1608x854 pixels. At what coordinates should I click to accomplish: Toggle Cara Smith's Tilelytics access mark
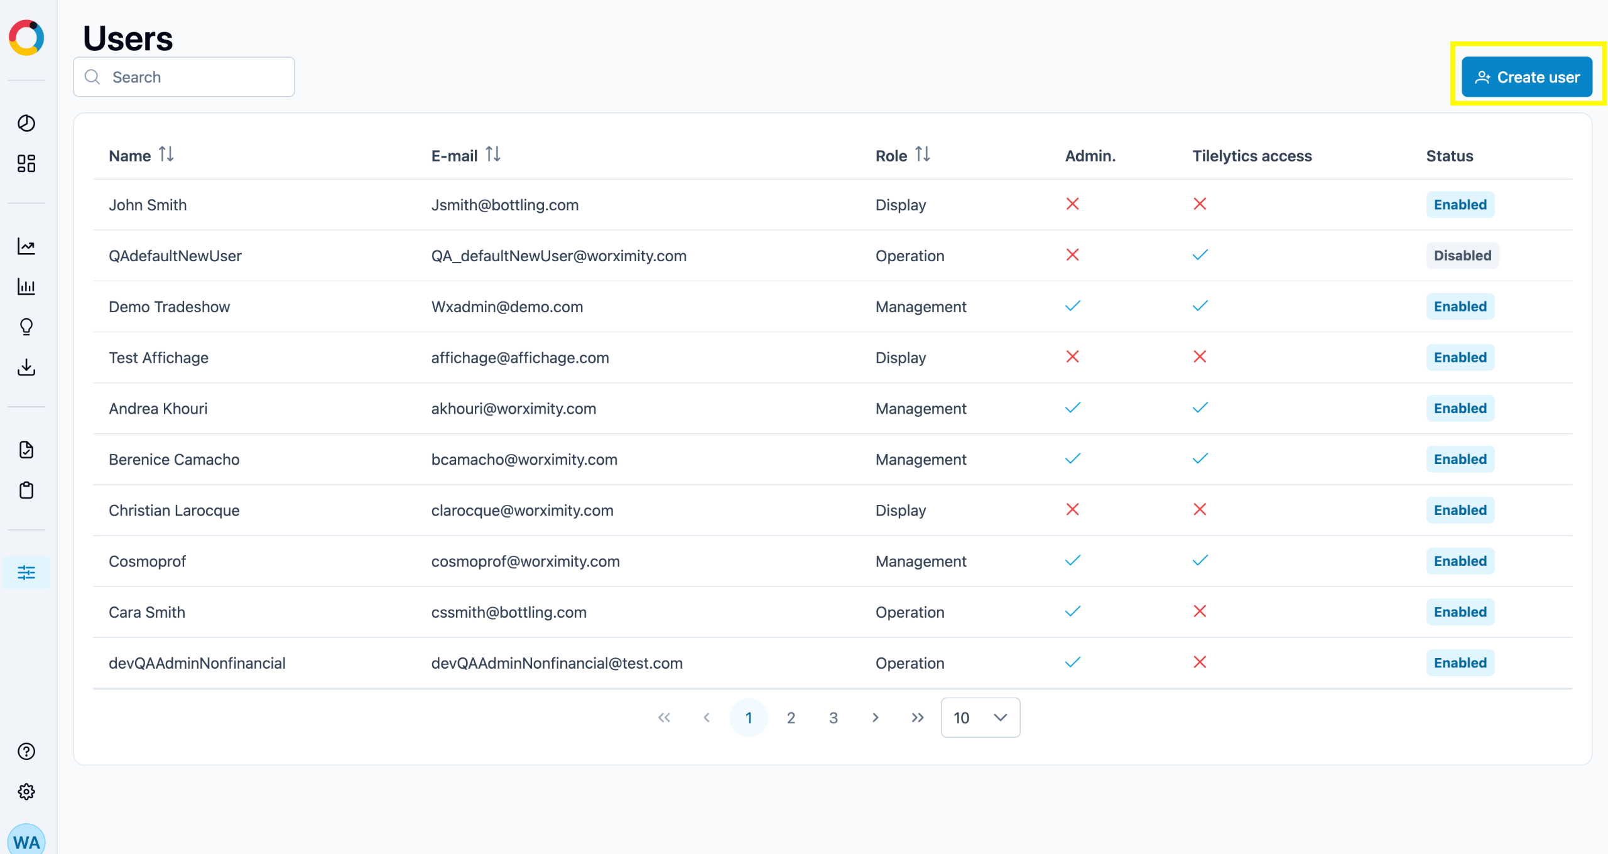tap(1200, 611)
